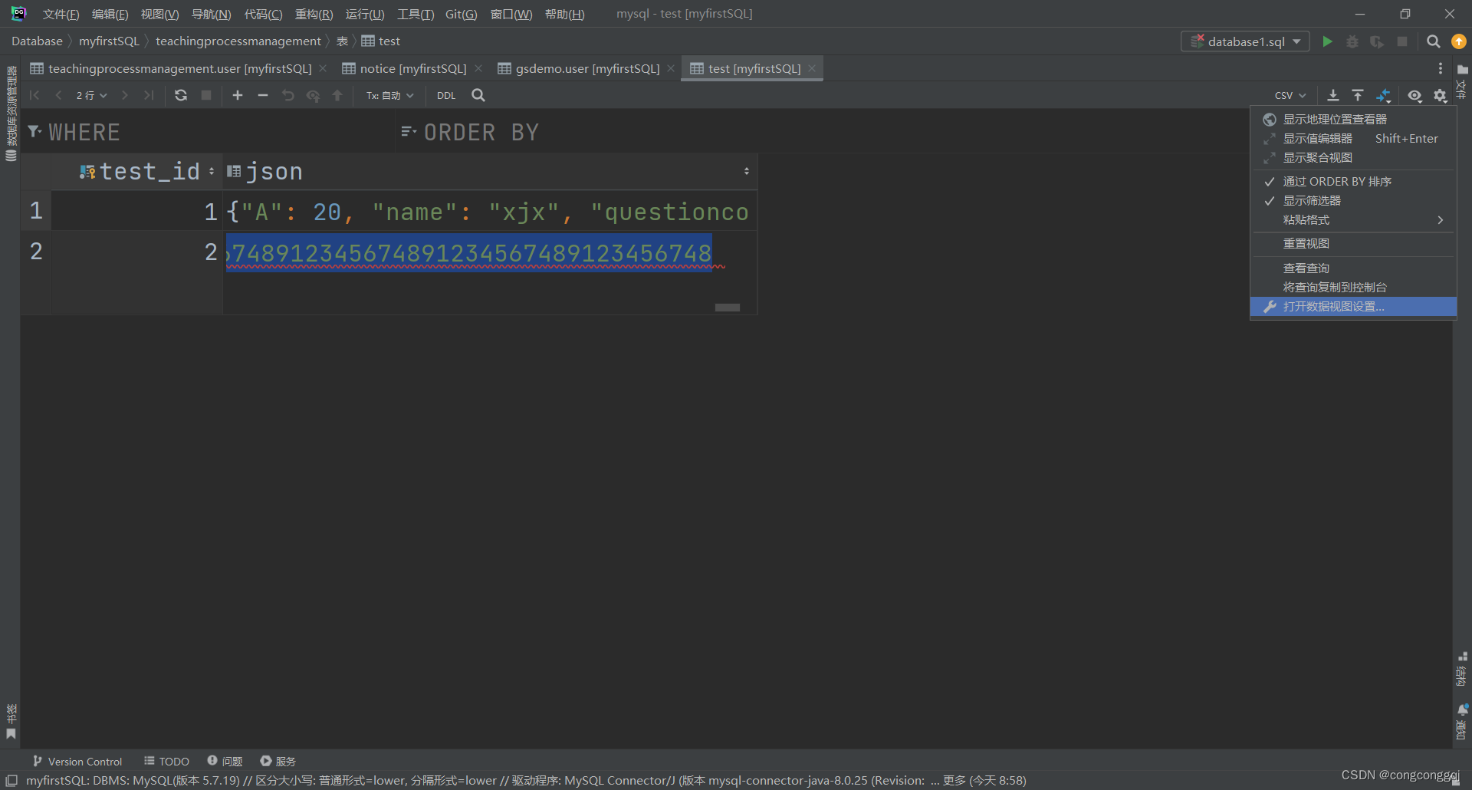Choose 将查询复制到控制台 entry
The width and height of the screenshot is (1472, 790).
click(1353, 288)
